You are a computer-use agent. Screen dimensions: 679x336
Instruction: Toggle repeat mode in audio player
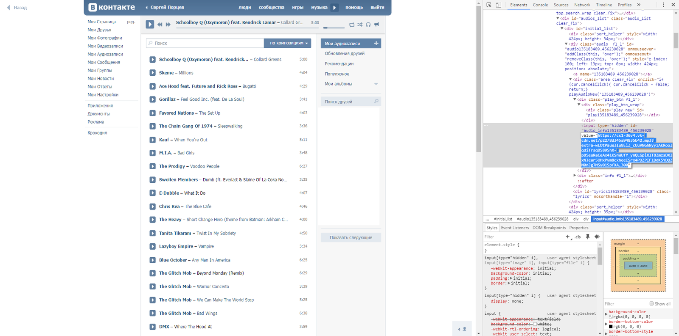(352, 25)
